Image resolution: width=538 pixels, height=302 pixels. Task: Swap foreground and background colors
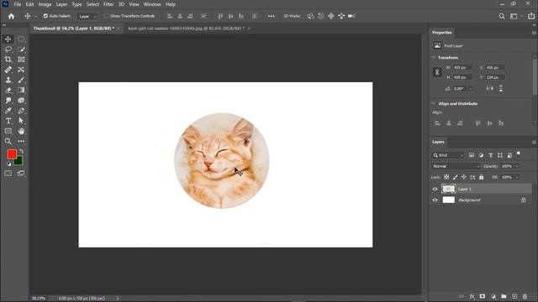tap(22, 151)
